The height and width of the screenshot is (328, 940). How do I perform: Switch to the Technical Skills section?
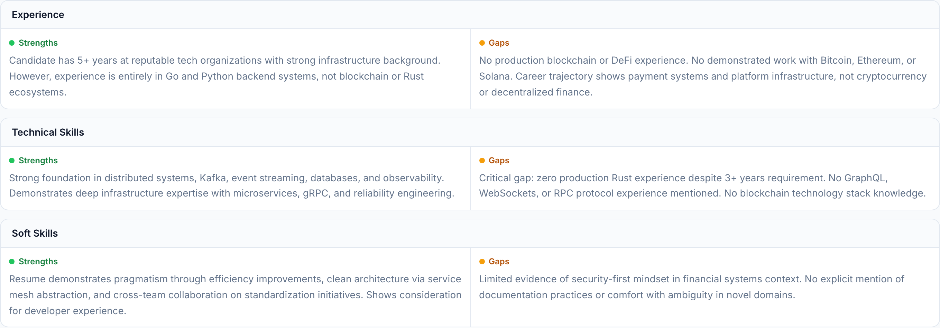point(48,132)
